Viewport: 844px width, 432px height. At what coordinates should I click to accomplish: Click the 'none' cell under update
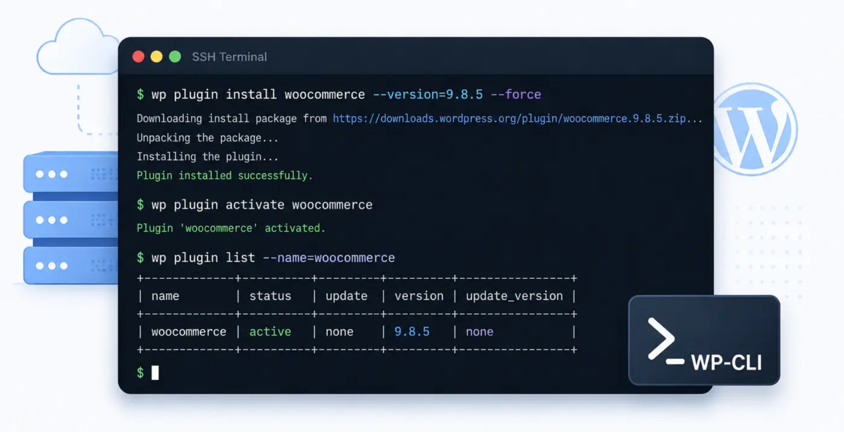click(339, 332)
